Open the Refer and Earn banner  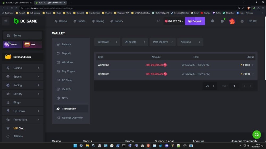pyautogui.click(x=22, y=57)
